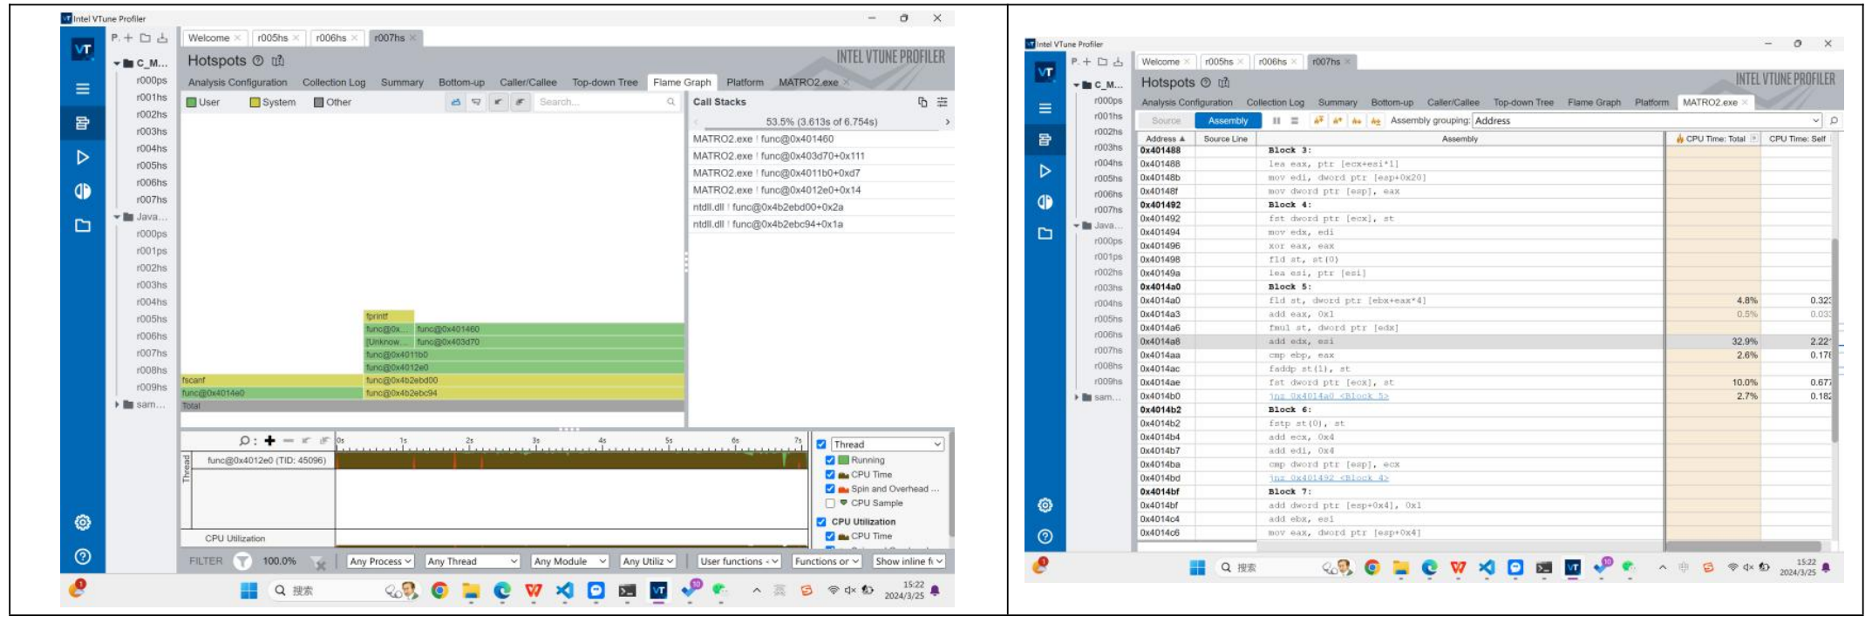
Task: Click timeline zoom-in plus icon
Action: point(269,441)
